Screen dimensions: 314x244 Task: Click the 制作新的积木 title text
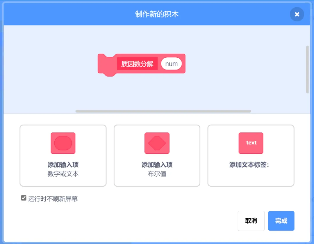tap(157, 14)
